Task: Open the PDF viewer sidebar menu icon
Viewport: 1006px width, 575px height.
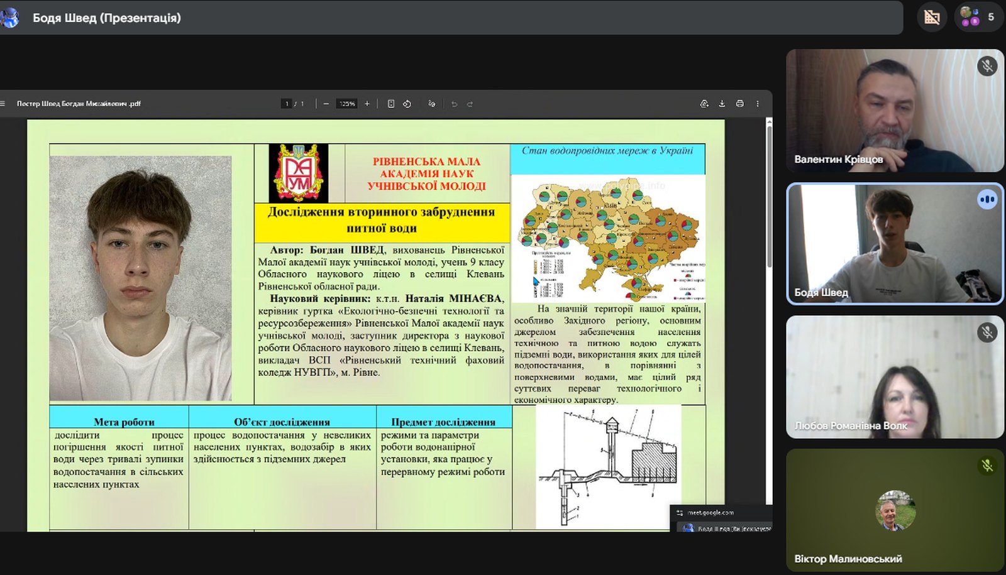Action: pos(3,104)
